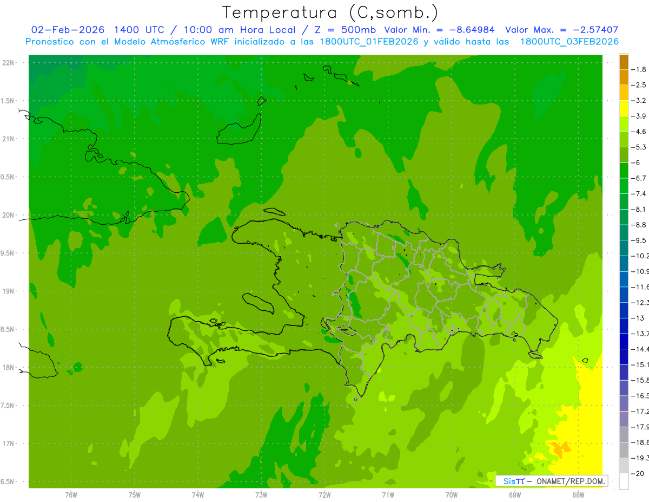This screenshot has height=502, width=649.
Task: Click the '20N' latitude label
Action: (8, 215)
